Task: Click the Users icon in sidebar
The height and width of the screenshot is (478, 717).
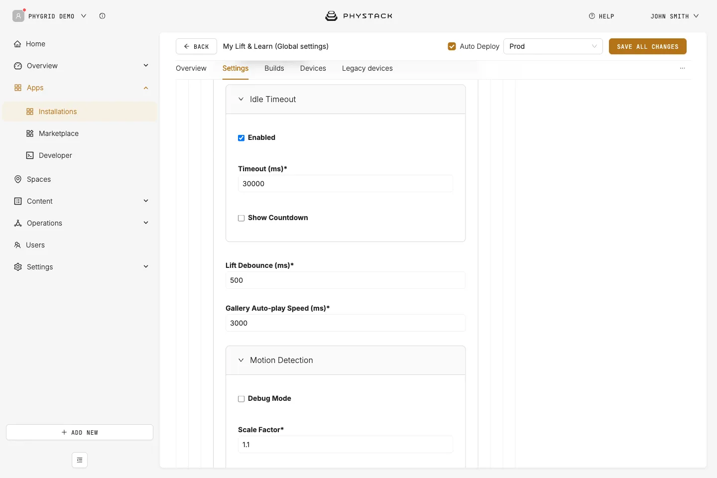Action: coord(18,245)
